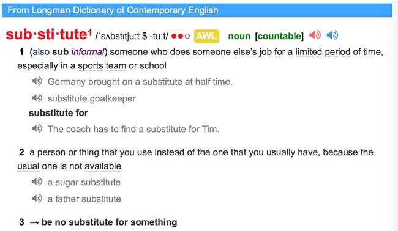Viewport: 398px width, 231px height.
Task: Open the 'sports' word link
Action: (91, 66)
